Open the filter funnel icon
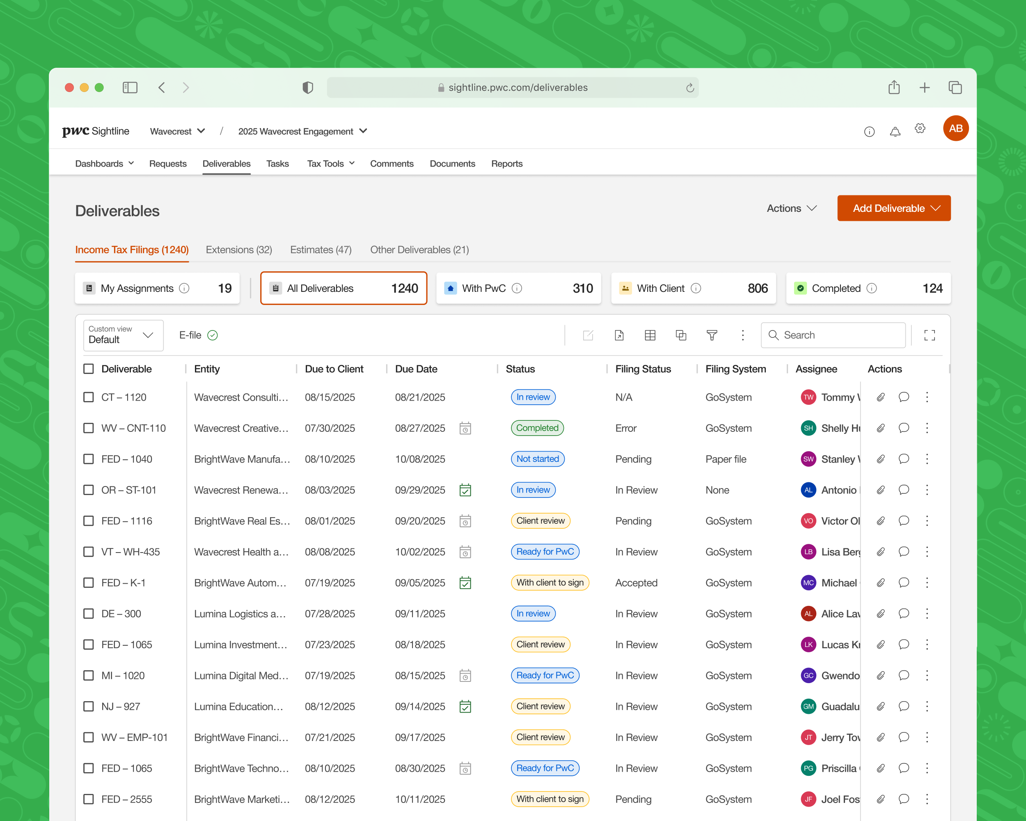Image resolution: width=1026 pixels, height=821 pixels. pos(712,335)
